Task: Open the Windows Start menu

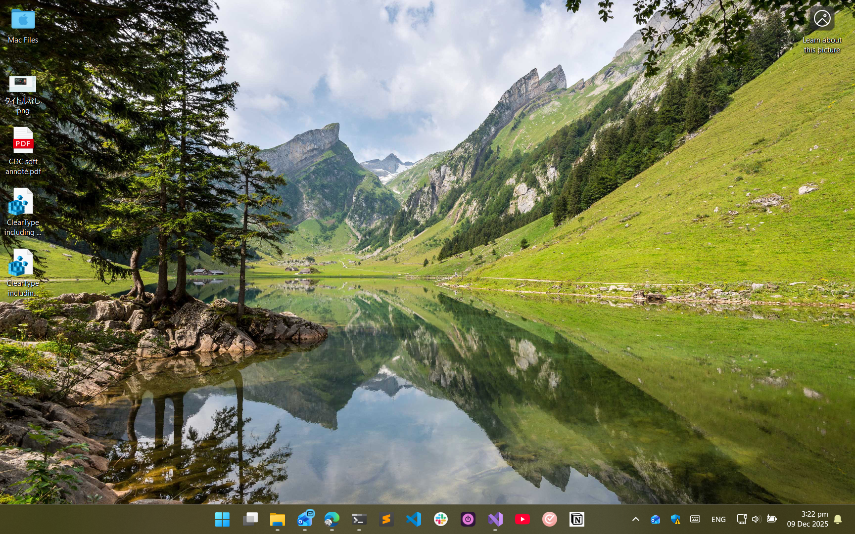Action: pyautogui.click(x=222, y=519)
